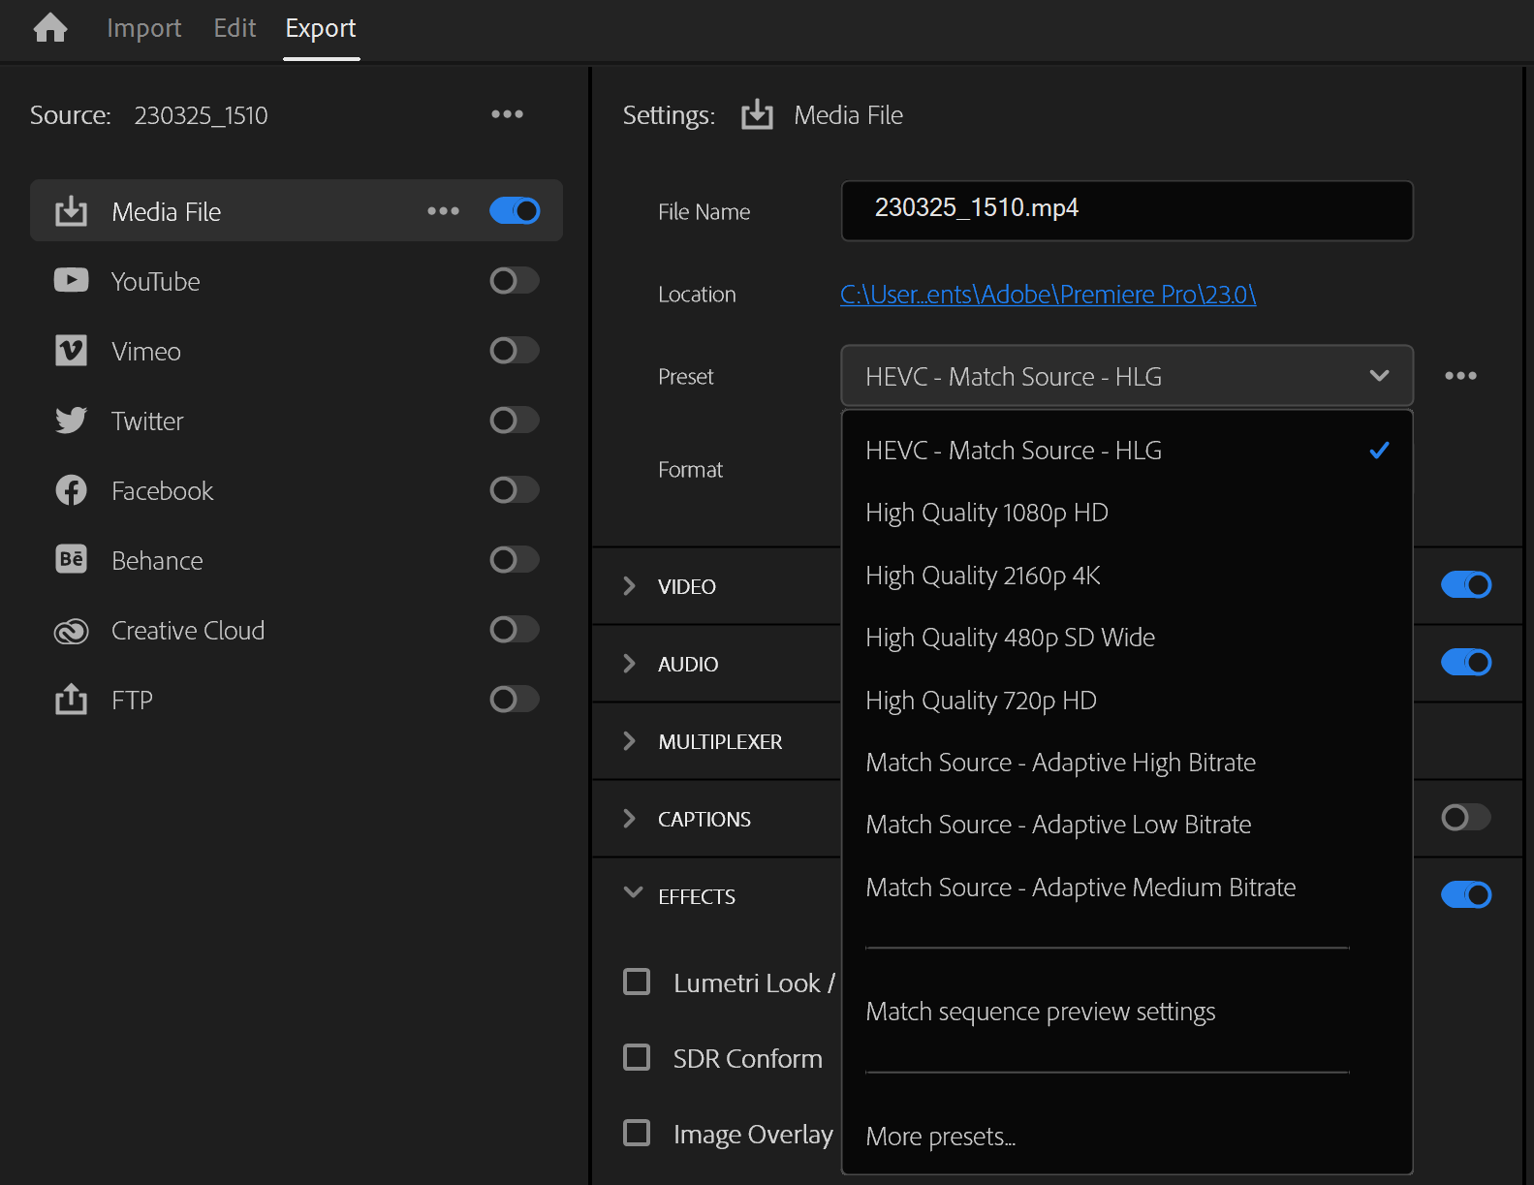Choose High Quality 480p SD Wide preset

tap(1127, 638)
